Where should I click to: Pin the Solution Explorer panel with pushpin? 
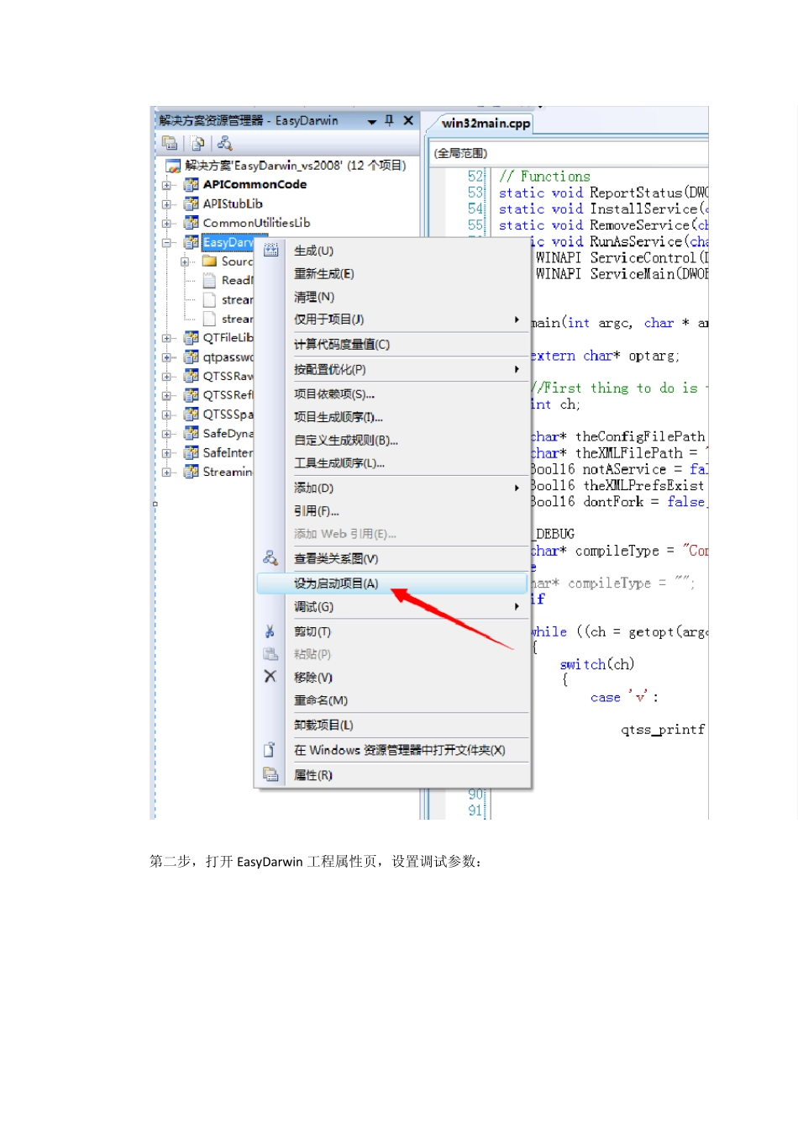(x=389, y=120)
